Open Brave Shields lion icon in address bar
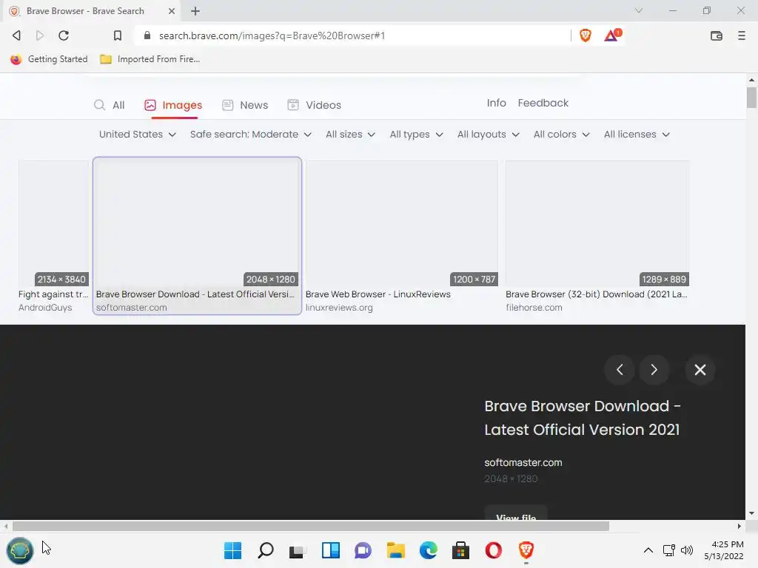Screen dimensions: 758x568 click(x=586, y=35)
